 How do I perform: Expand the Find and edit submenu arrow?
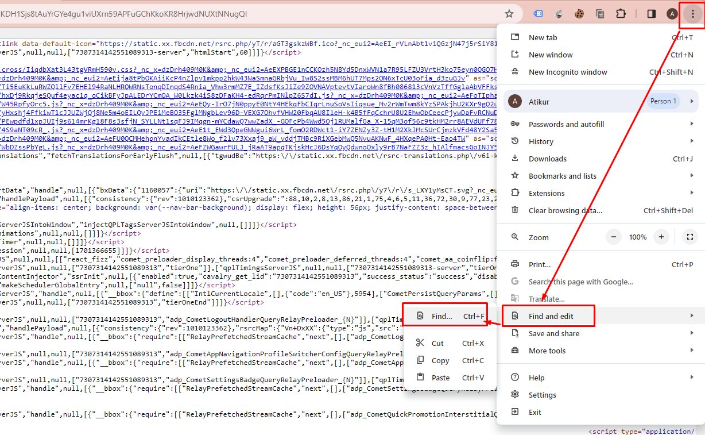pyautogui.click(x=692, y=316)
